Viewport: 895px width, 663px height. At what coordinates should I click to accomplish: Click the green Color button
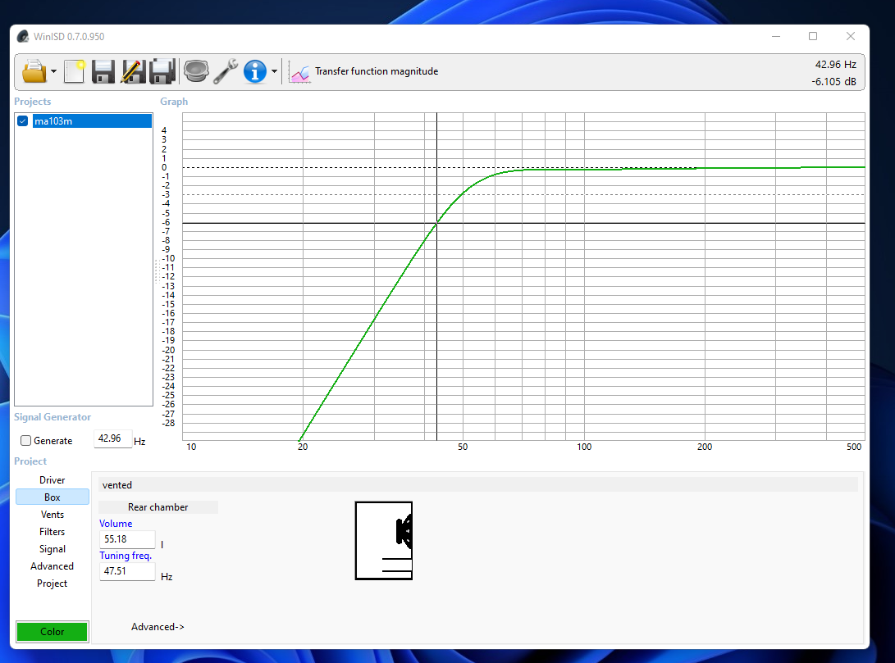click(52, 632)
